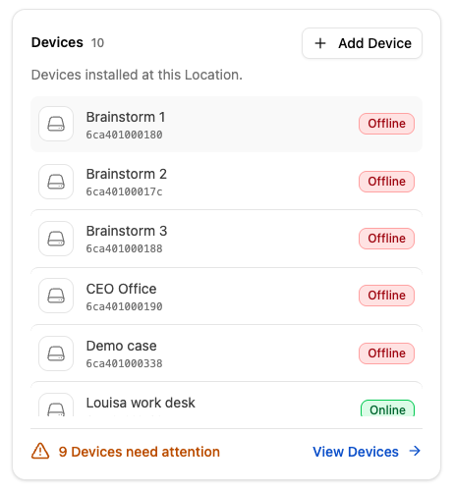
Task: Open the View Devices link
Action: pos(367,452)
